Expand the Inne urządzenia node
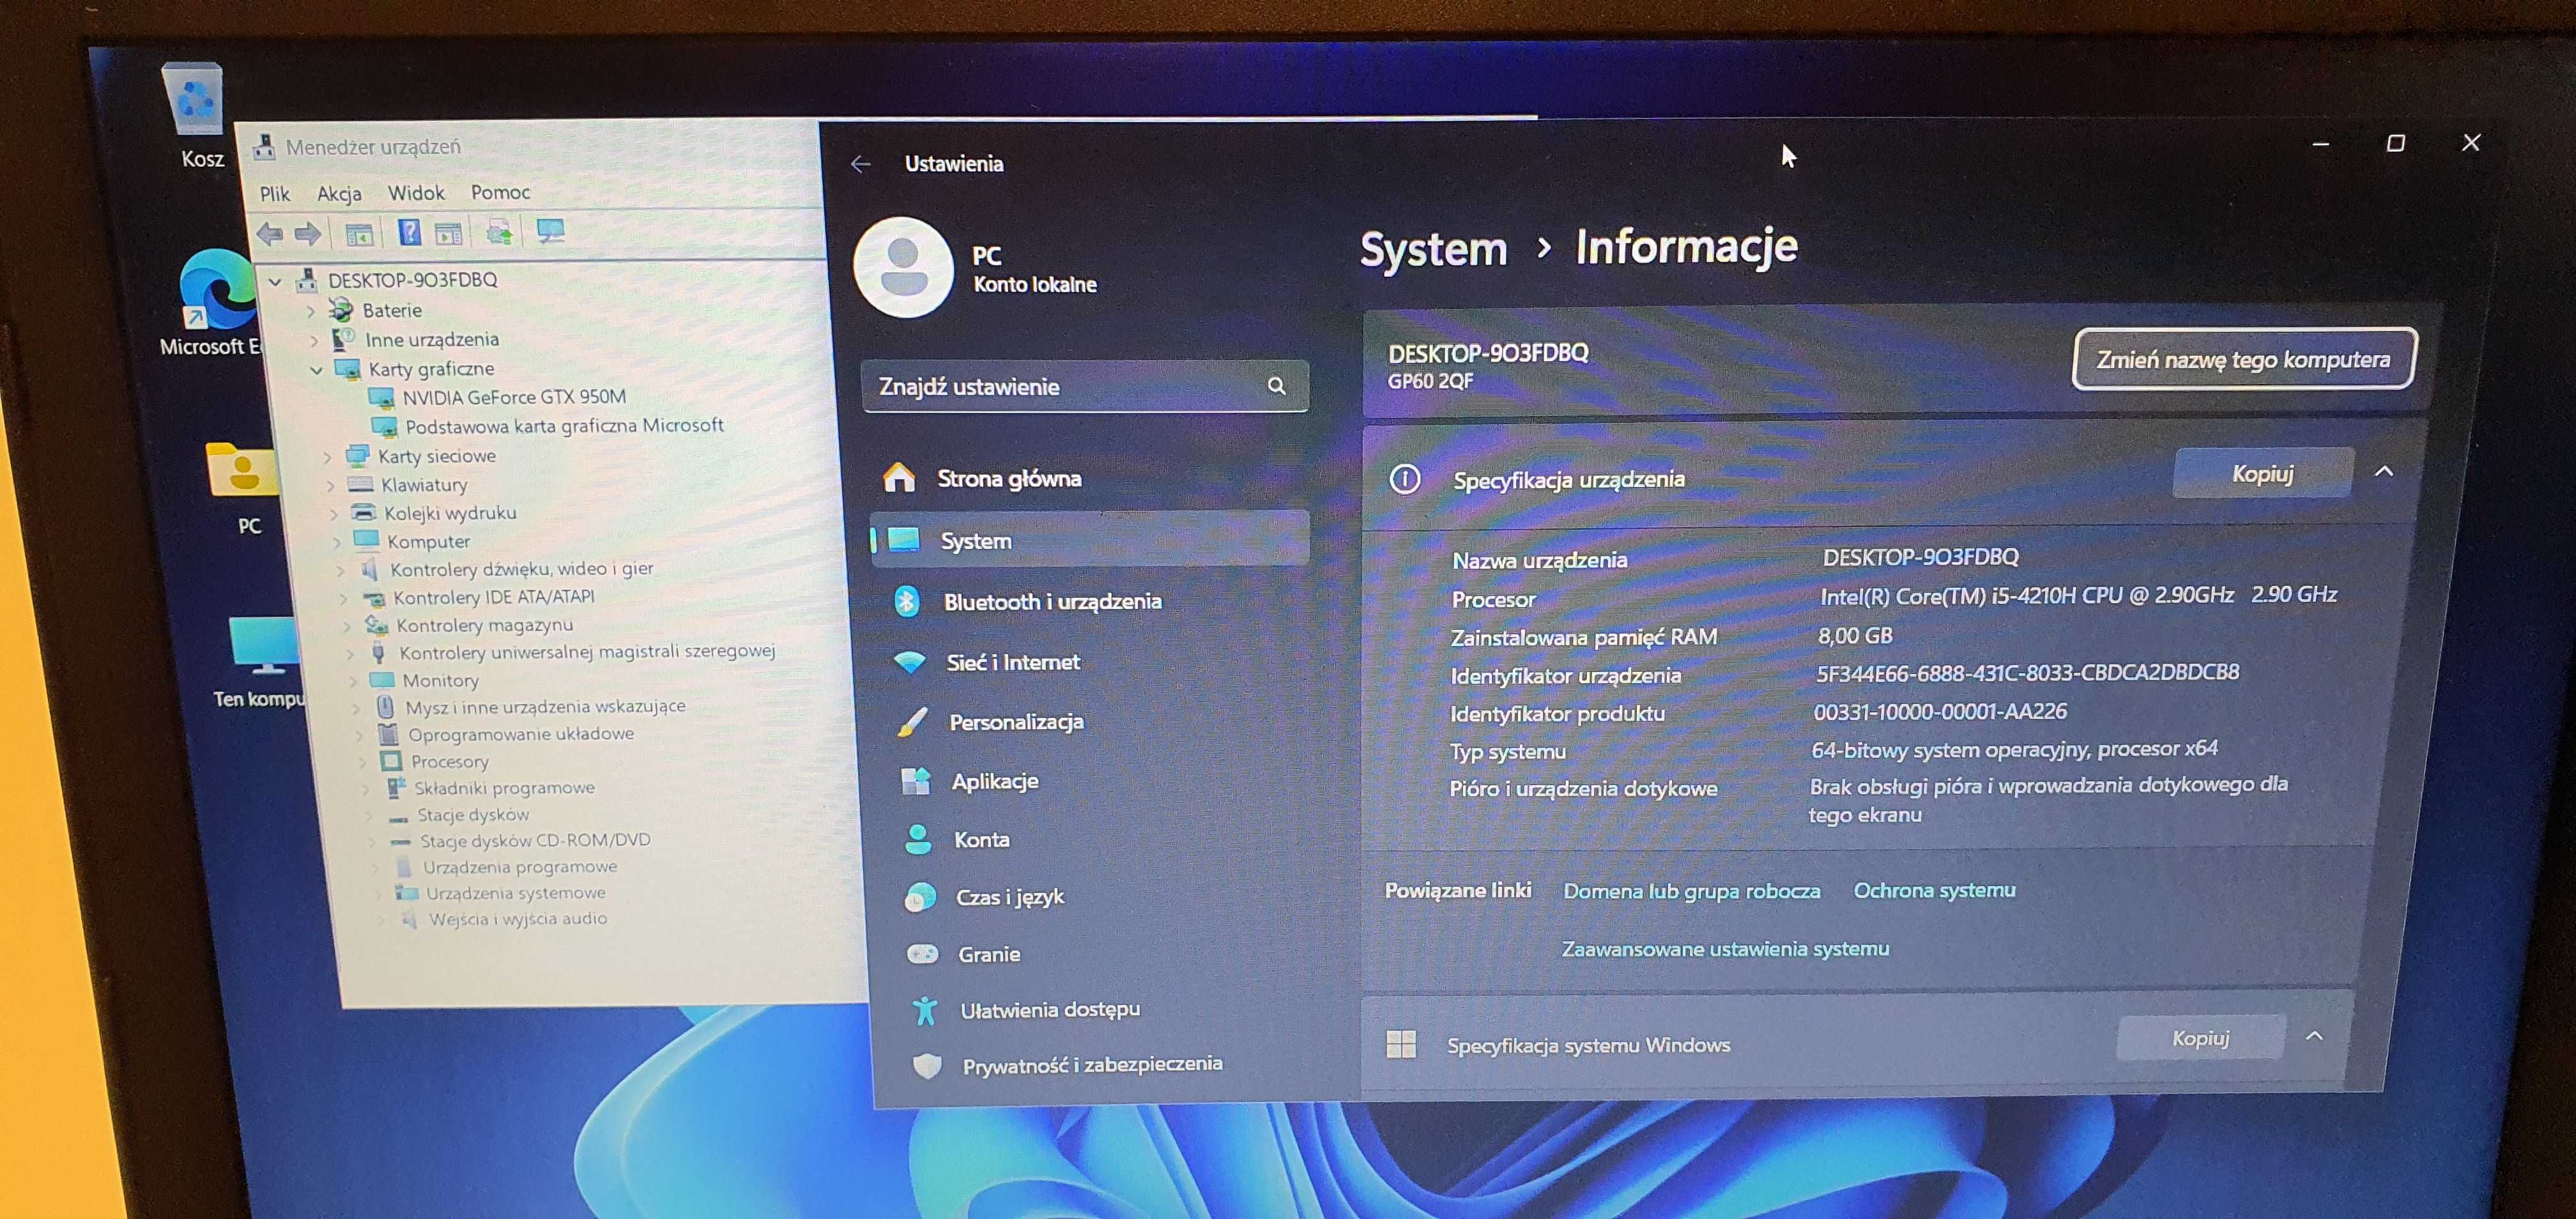 click(x=313, y=341)
